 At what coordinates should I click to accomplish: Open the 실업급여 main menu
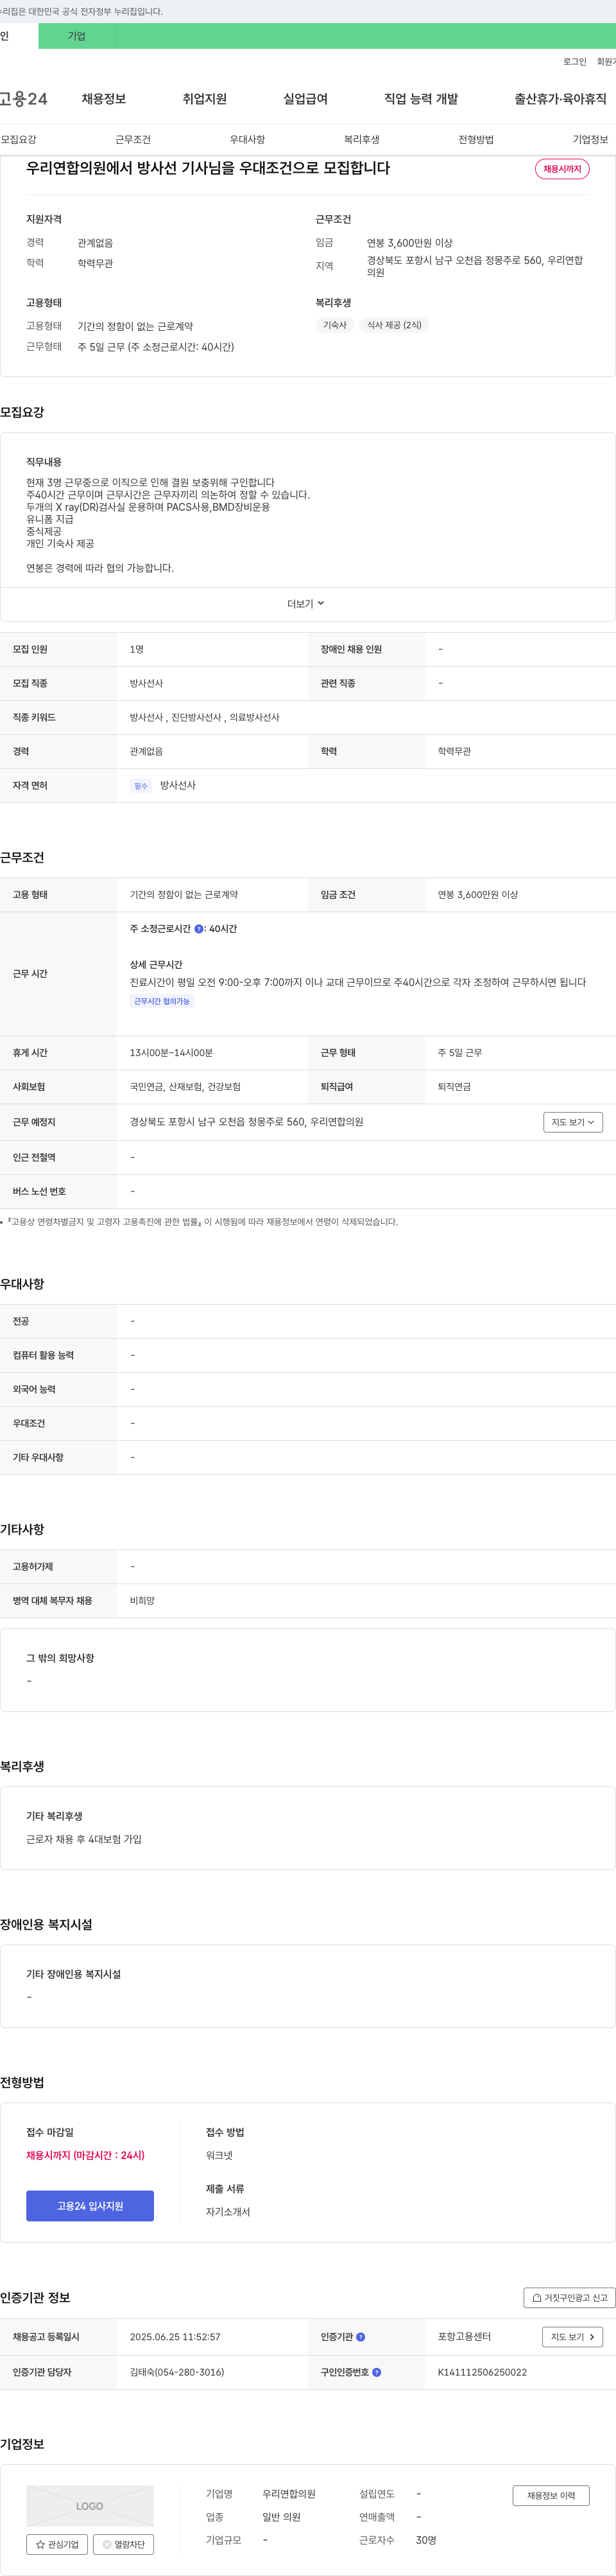click(x=305, y=99)
